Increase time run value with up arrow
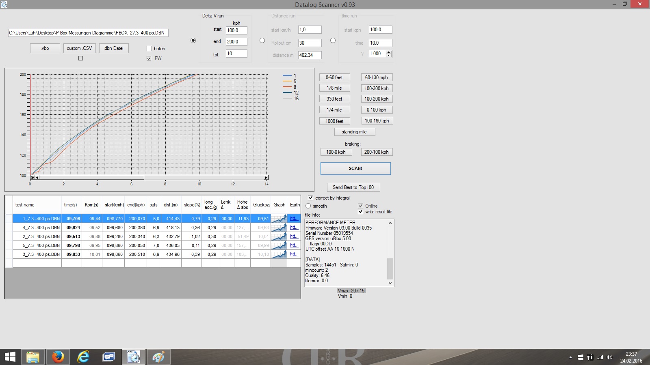Viewport: 650px width, 365px height. point(389,52)
